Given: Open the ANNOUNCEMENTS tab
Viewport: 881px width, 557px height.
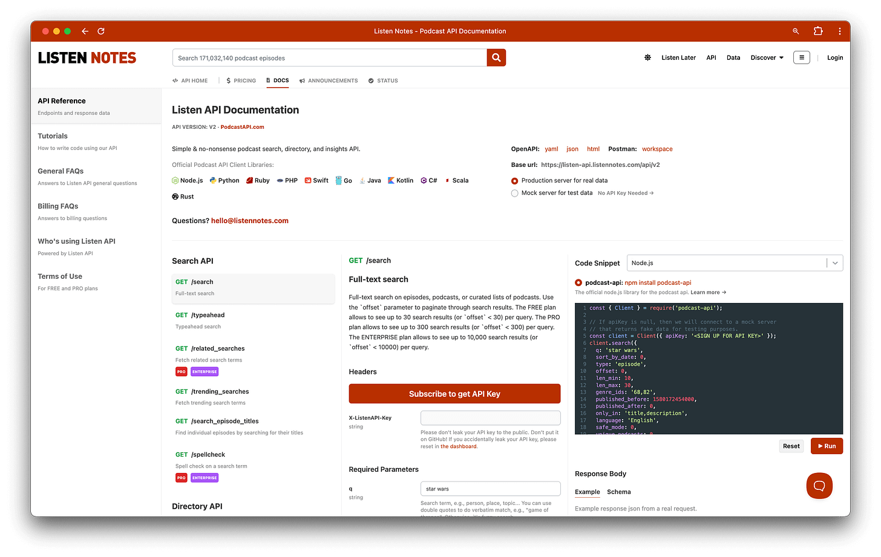Looking at the screenshot, I should pos(329,80).
